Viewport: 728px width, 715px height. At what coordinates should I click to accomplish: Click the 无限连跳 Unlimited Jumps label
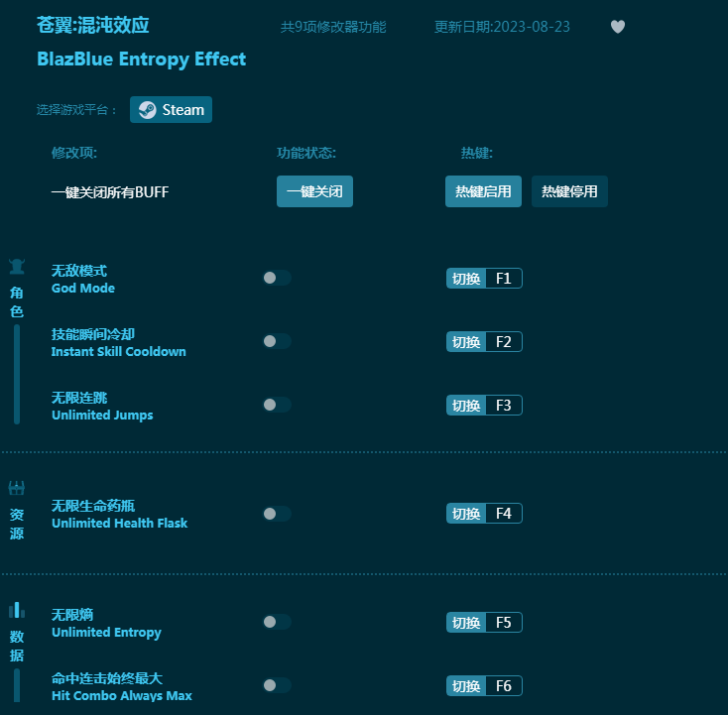[102, 407]
